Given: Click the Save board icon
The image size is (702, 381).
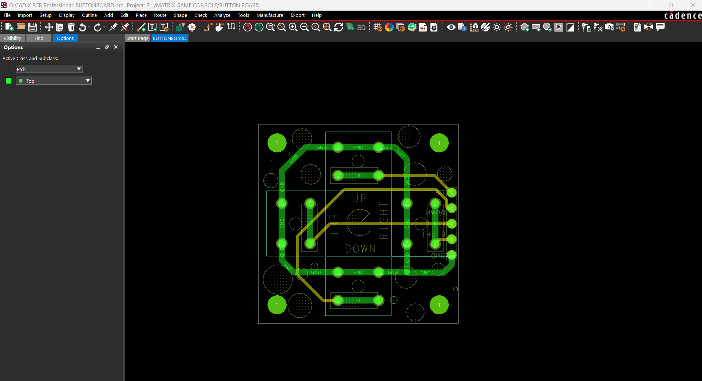Looking at the screenshot, I should [x=32, y=27].
